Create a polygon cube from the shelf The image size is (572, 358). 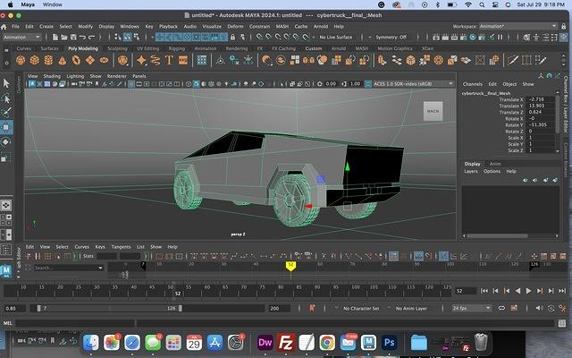click(35, 60)
